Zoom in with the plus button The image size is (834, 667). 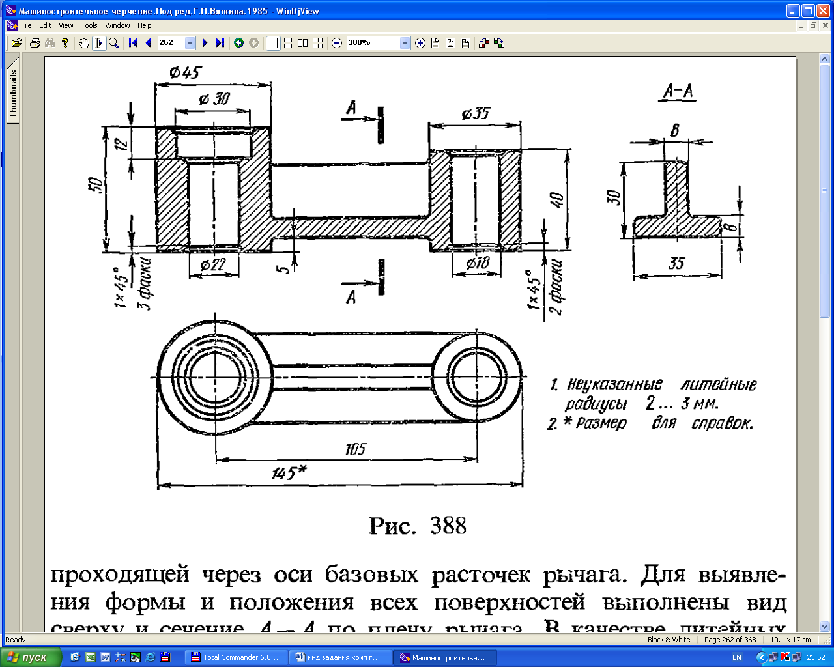(x=420, y=43)
